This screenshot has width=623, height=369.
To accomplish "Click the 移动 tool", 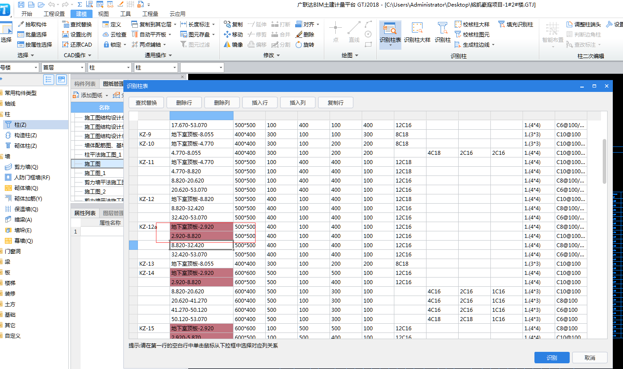I will pos(233,35).
